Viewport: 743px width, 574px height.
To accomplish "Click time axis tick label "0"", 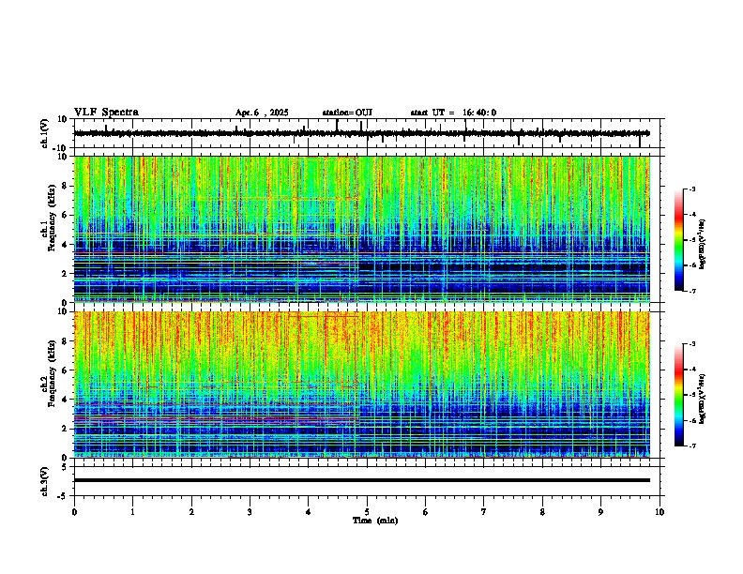I will pyautogui.click(x=74, y=512).
